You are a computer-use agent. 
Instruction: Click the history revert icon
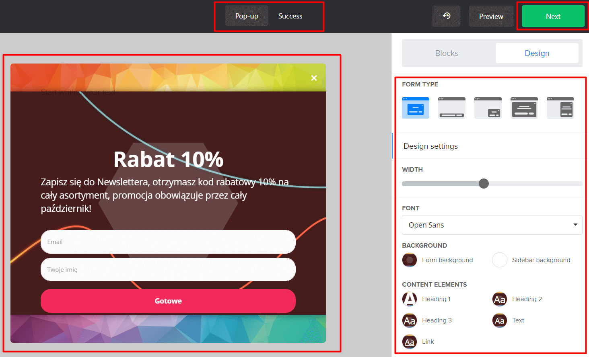[x=446, y=16]
